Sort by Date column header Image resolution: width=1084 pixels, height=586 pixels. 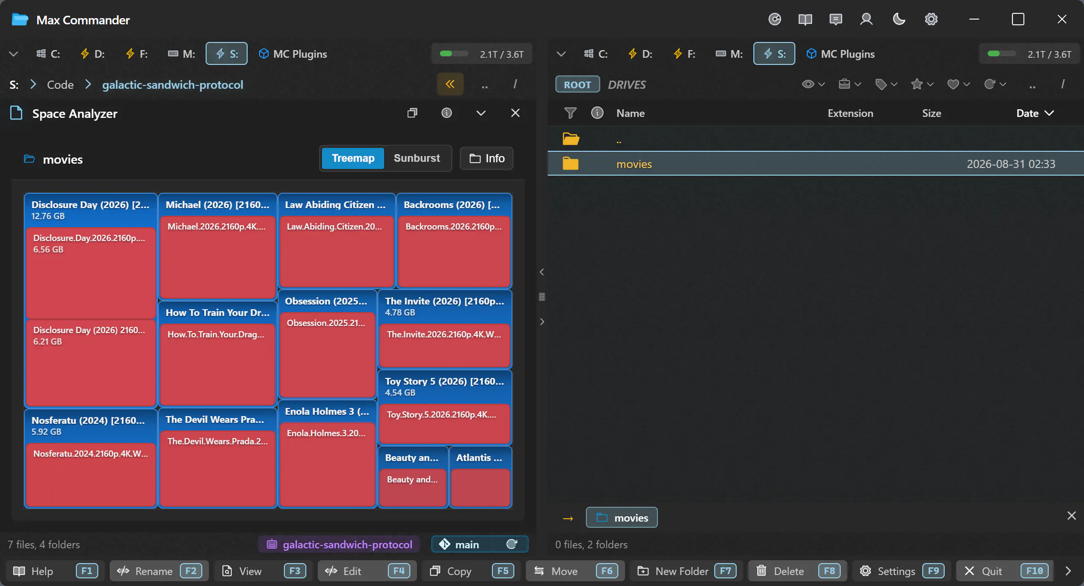click(x=1034, y=113)
